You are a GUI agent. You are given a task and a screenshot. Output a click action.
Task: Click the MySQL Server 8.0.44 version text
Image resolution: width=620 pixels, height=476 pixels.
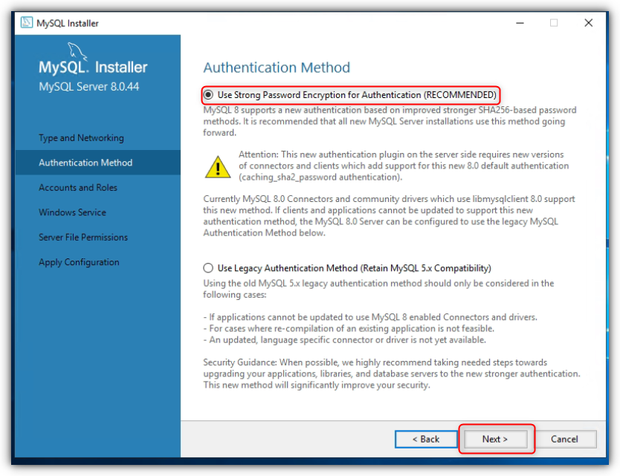89,86
